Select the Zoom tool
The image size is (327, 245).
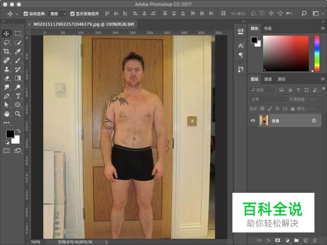click(18, 113)
